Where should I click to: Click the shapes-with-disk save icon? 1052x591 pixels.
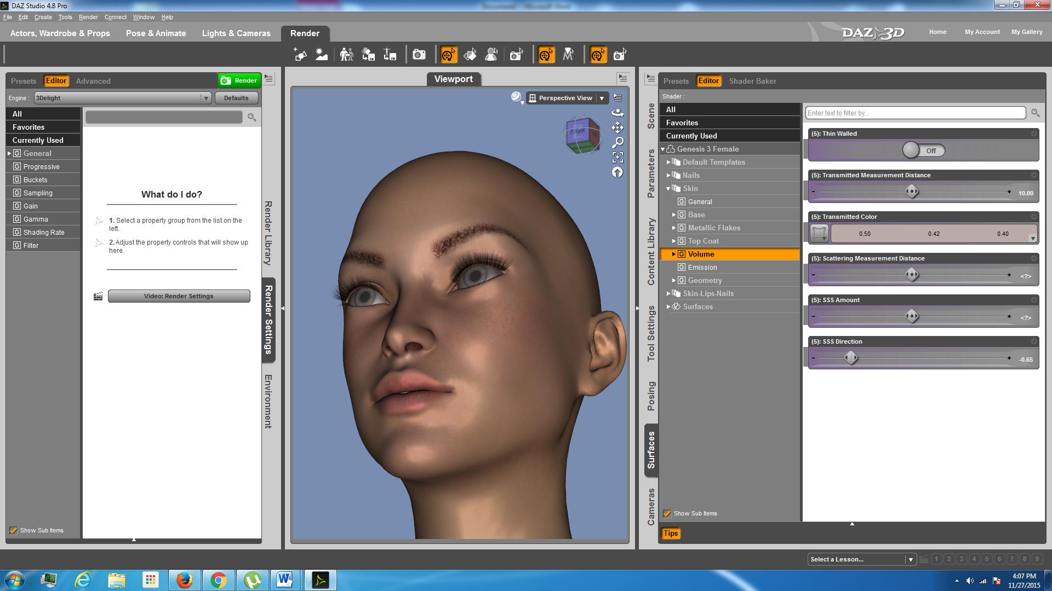click(368, 55)
